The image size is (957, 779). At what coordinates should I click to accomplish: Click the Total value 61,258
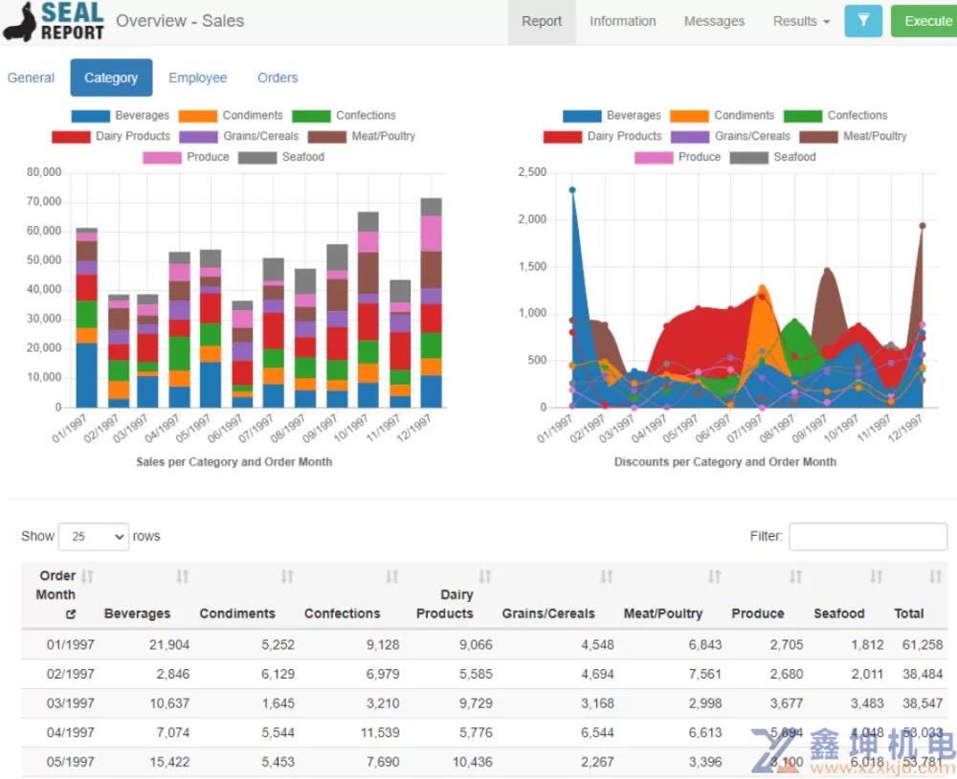coord(923,645)
